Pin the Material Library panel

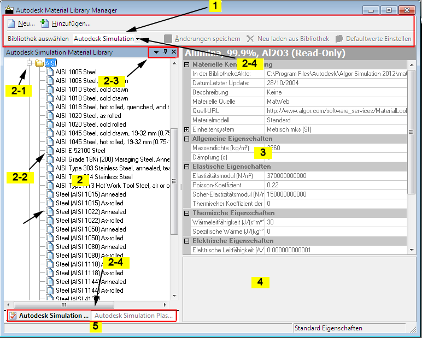click(165, 52)
